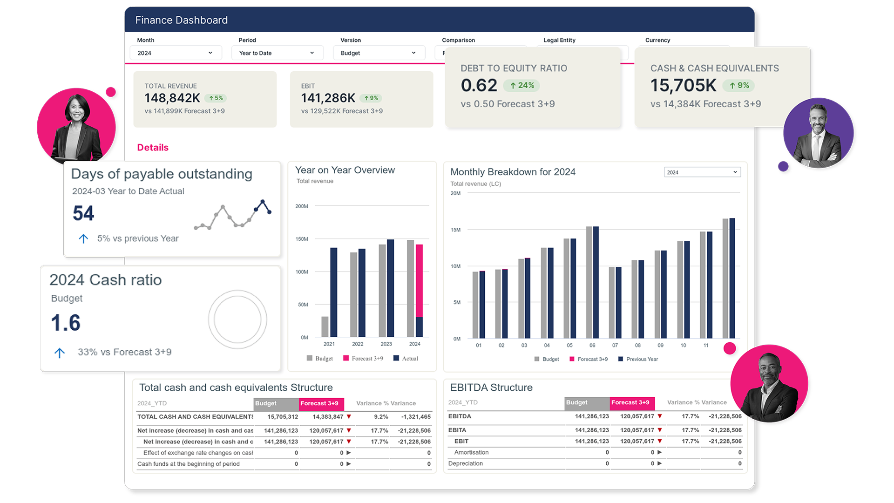The image size is (894, 503).
Task: Open the Monthly Breakdown 2024 year selector
Action: 702,172
